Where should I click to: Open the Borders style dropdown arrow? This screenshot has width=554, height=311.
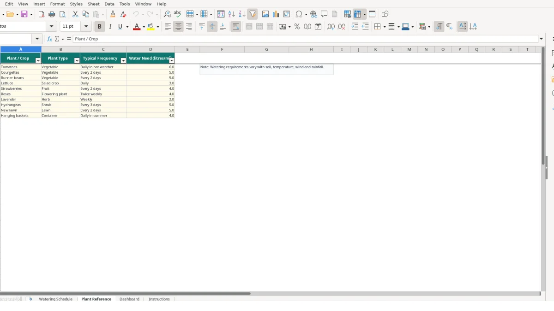384,27
